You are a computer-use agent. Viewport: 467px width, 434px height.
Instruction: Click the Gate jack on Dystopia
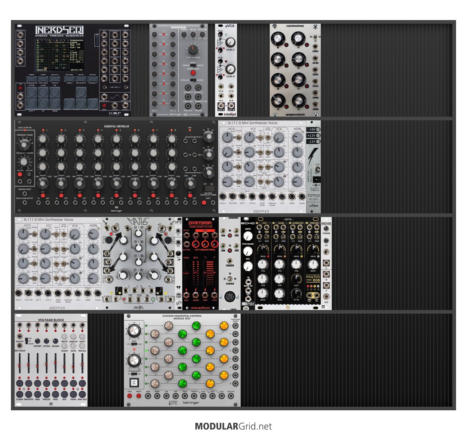coord(186,295)
